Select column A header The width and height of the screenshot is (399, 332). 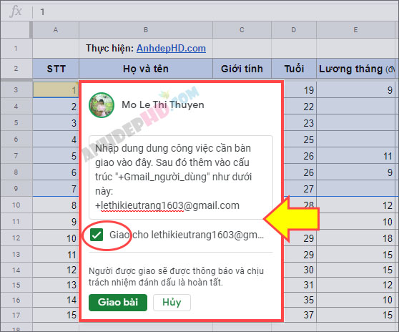coord(56,30)
